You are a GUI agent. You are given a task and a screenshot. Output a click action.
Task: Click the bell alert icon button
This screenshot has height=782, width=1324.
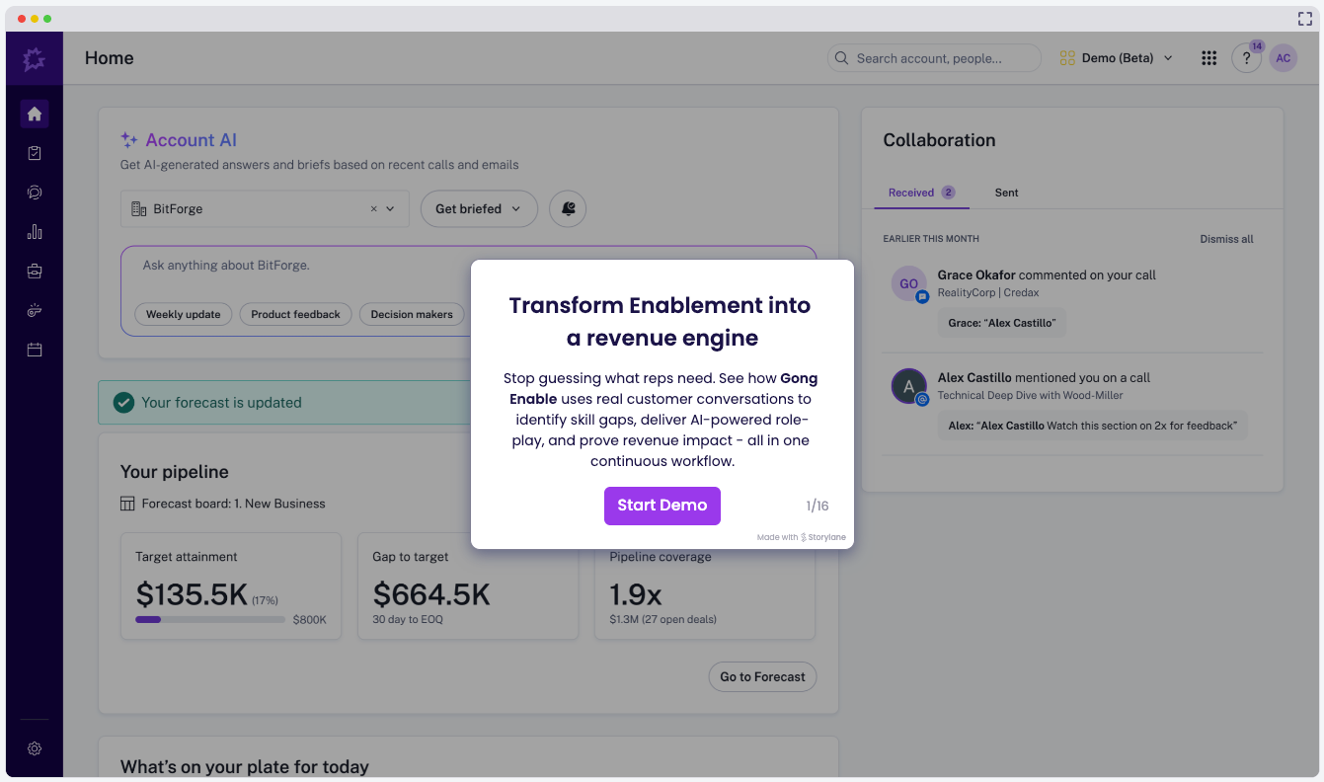[x=568, y=208]
